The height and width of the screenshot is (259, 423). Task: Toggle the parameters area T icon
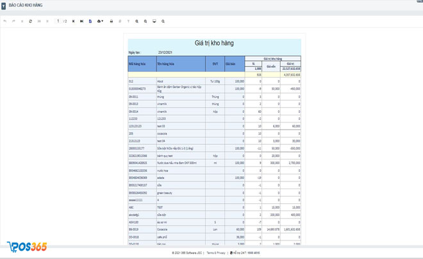128,21
